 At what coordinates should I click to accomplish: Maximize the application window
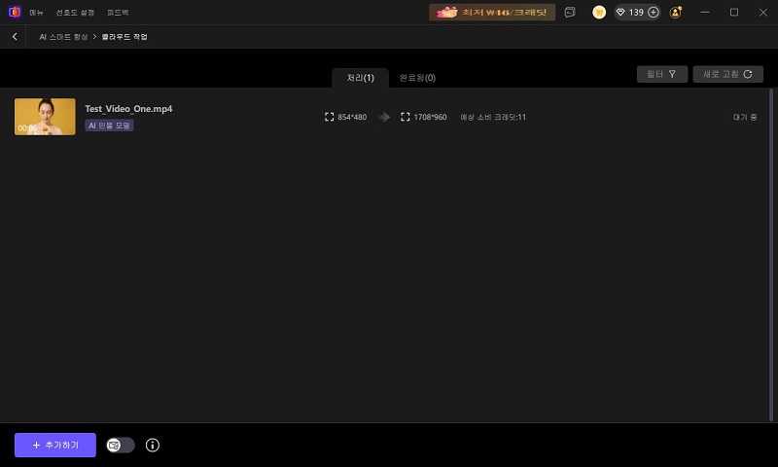pos(734,13)
